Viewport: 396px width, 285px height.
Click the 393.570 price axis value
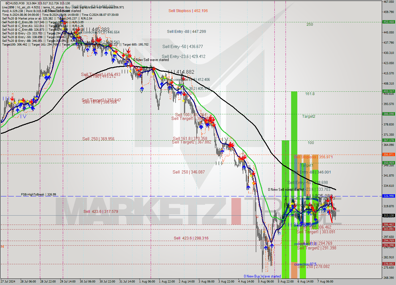coord(389,104)
